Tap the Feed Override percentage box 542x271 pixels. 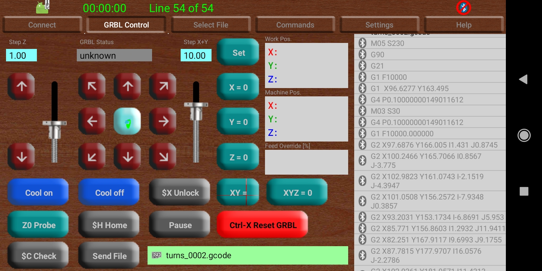[x=306, y=162]
